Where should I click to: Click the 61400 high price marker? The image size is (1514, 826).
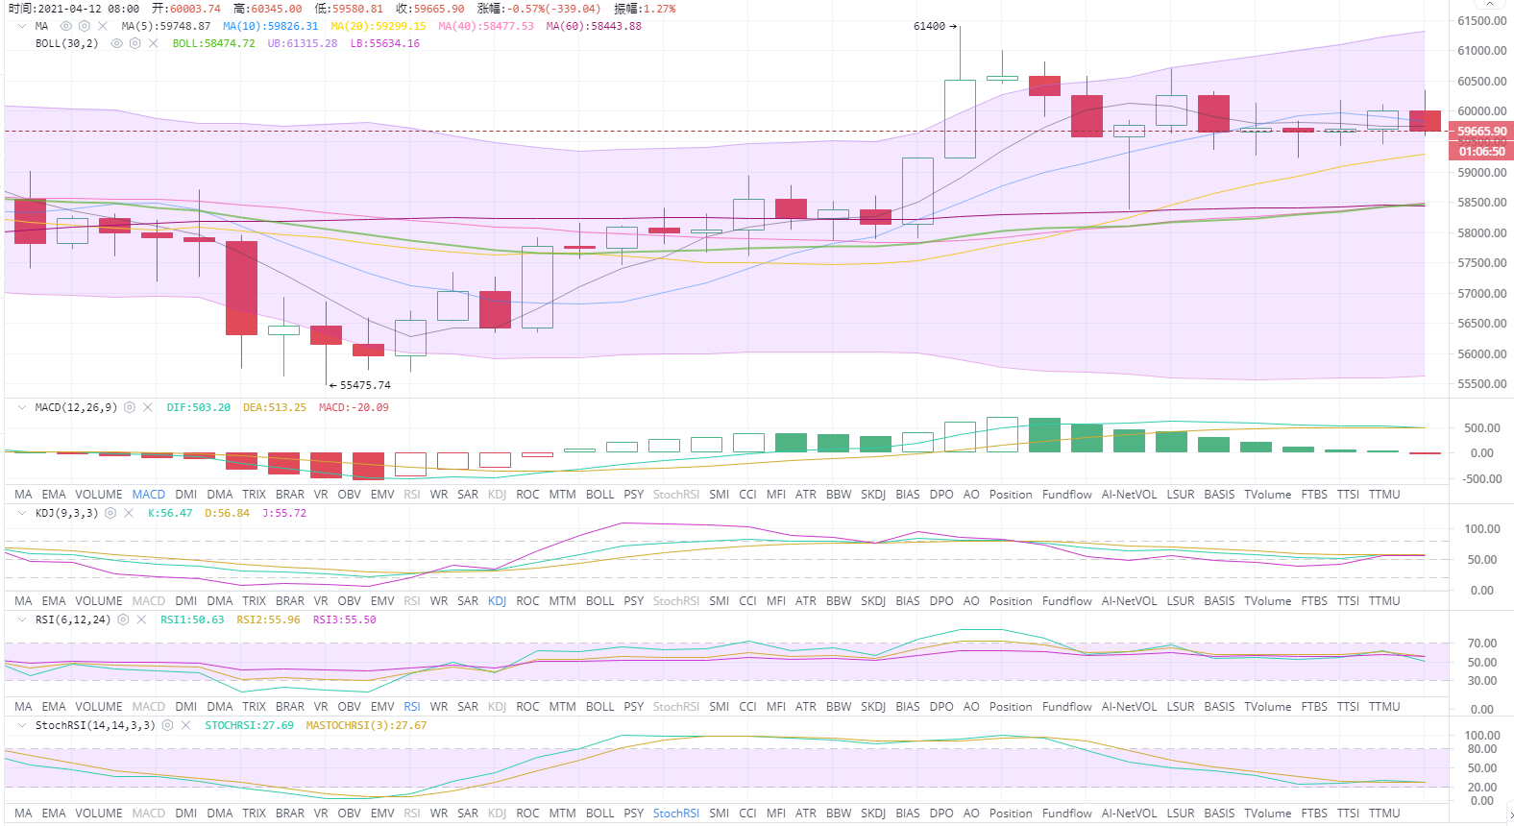[x=935, y=26]
